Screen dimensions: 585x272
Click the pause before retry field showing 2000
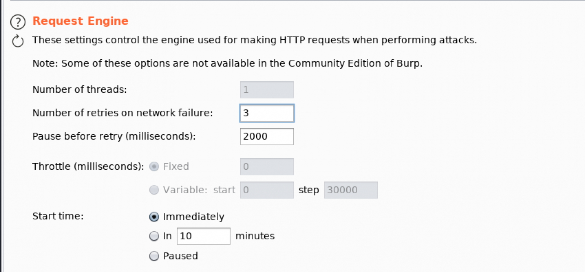coord(267,136)
